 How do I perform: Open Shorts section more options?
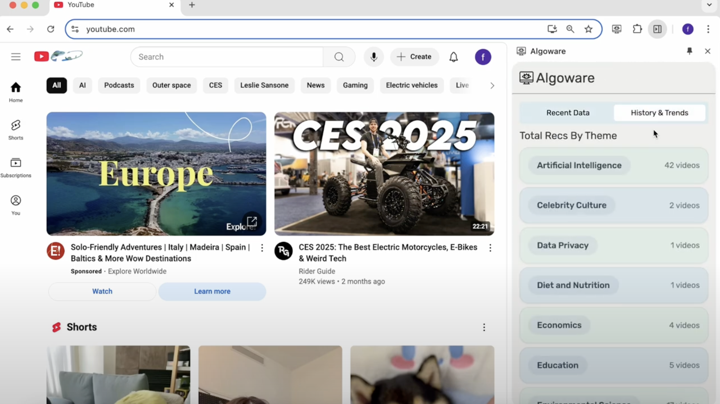484,327
